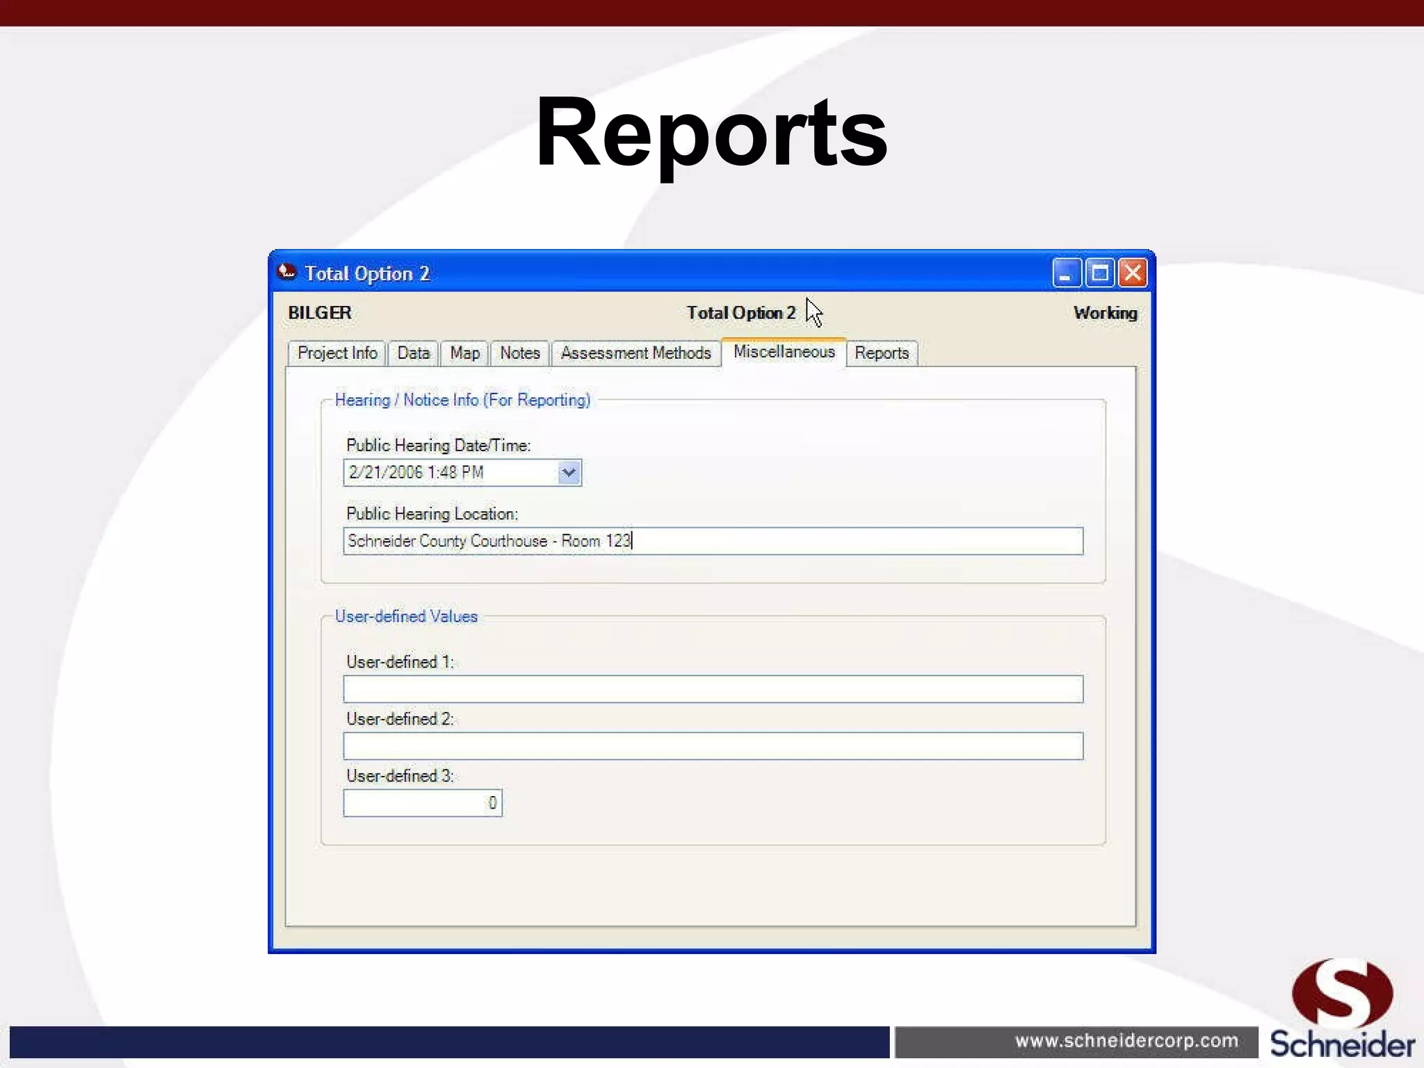Click the Total Option 2 title bar icon

tap(287, 272)
